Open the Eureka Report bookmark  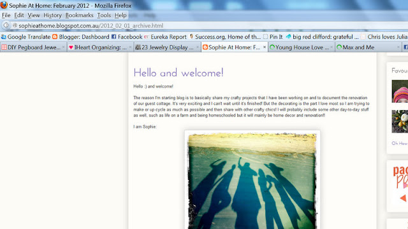point(166,37)
